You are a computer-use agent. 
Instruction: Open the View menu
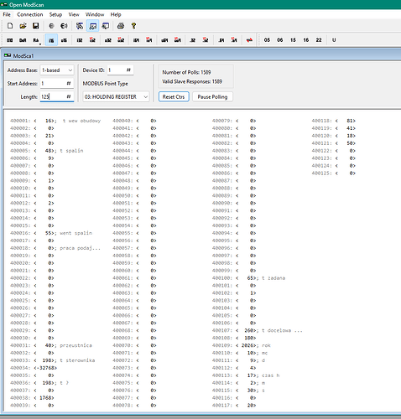[x=74, y=14]
